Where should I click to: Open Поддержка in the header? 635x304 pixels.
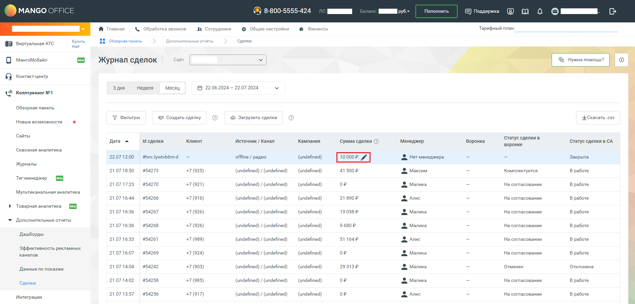[482, 11]
